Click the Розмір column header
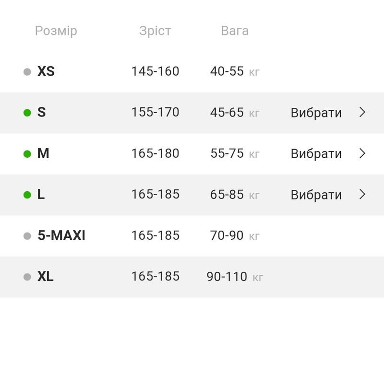This screenshot has width=384, height=373. coord(56,31)
